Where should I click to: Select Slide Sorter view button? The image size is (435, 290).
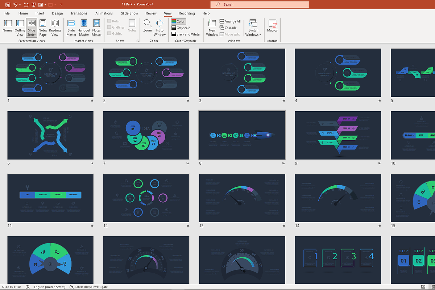click(32, 28)
